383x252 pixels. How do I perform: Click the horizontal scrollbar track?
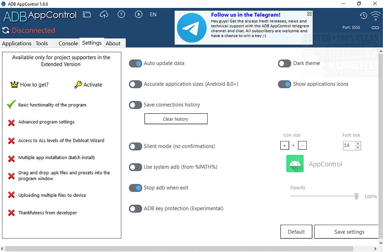point(189,249)
